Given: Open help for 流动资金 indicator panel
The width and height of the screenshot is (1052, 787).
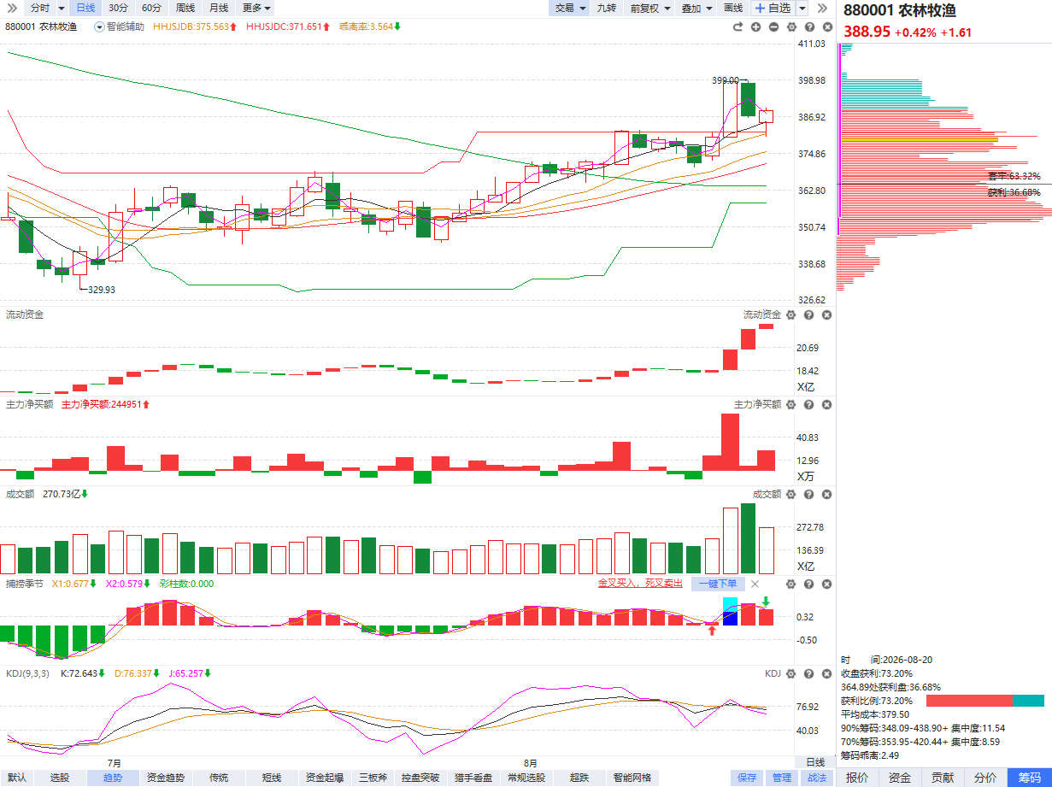Looking at the screenshot, I should click(808, 315).
